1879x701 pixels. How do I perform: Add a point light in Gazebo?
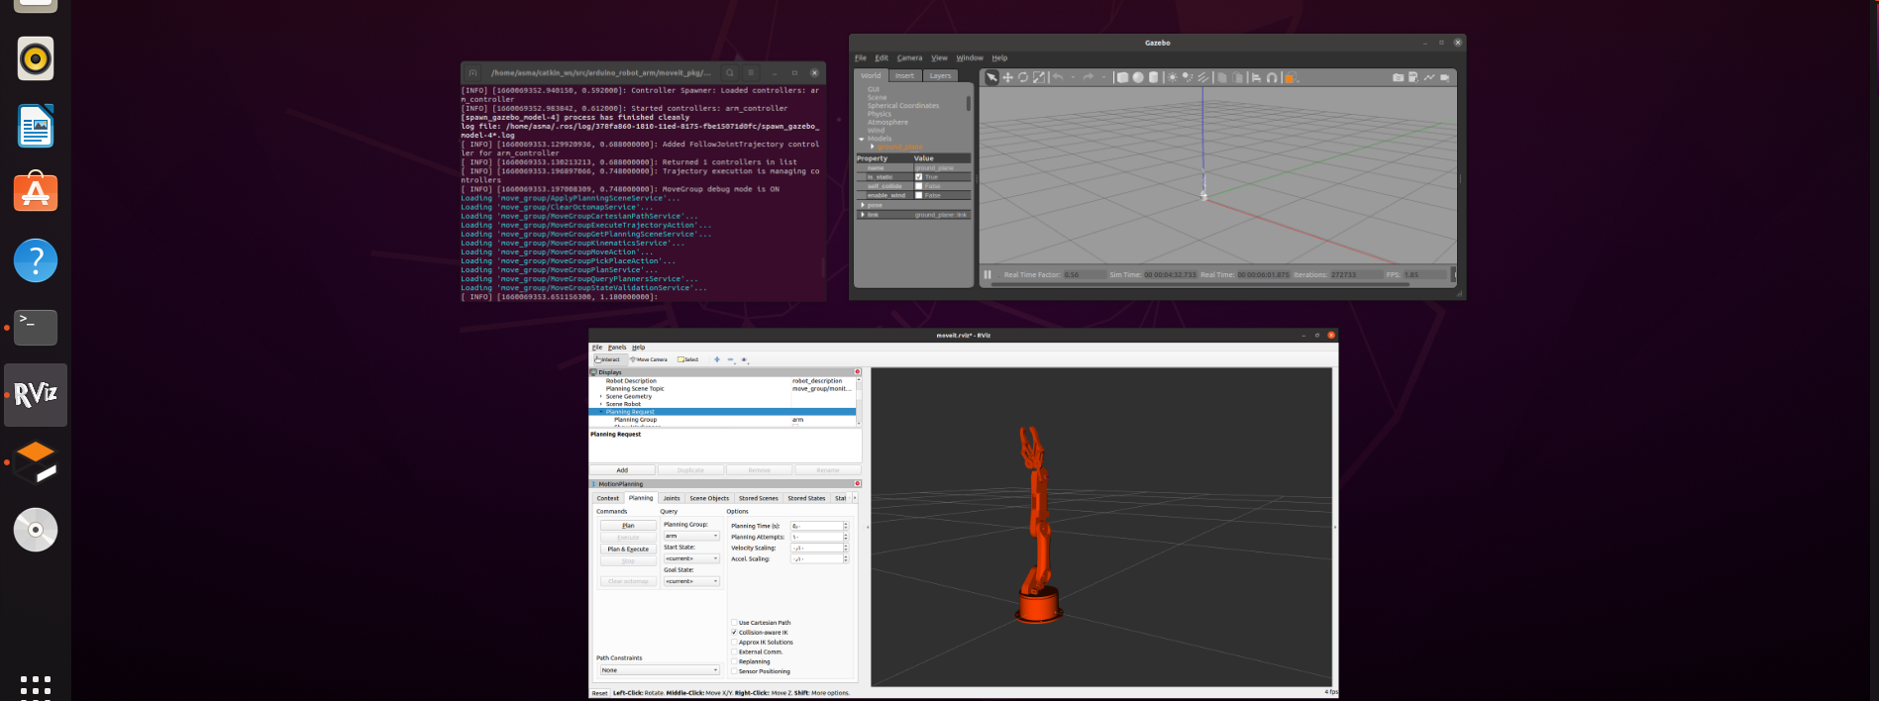tap(1173, 77)
